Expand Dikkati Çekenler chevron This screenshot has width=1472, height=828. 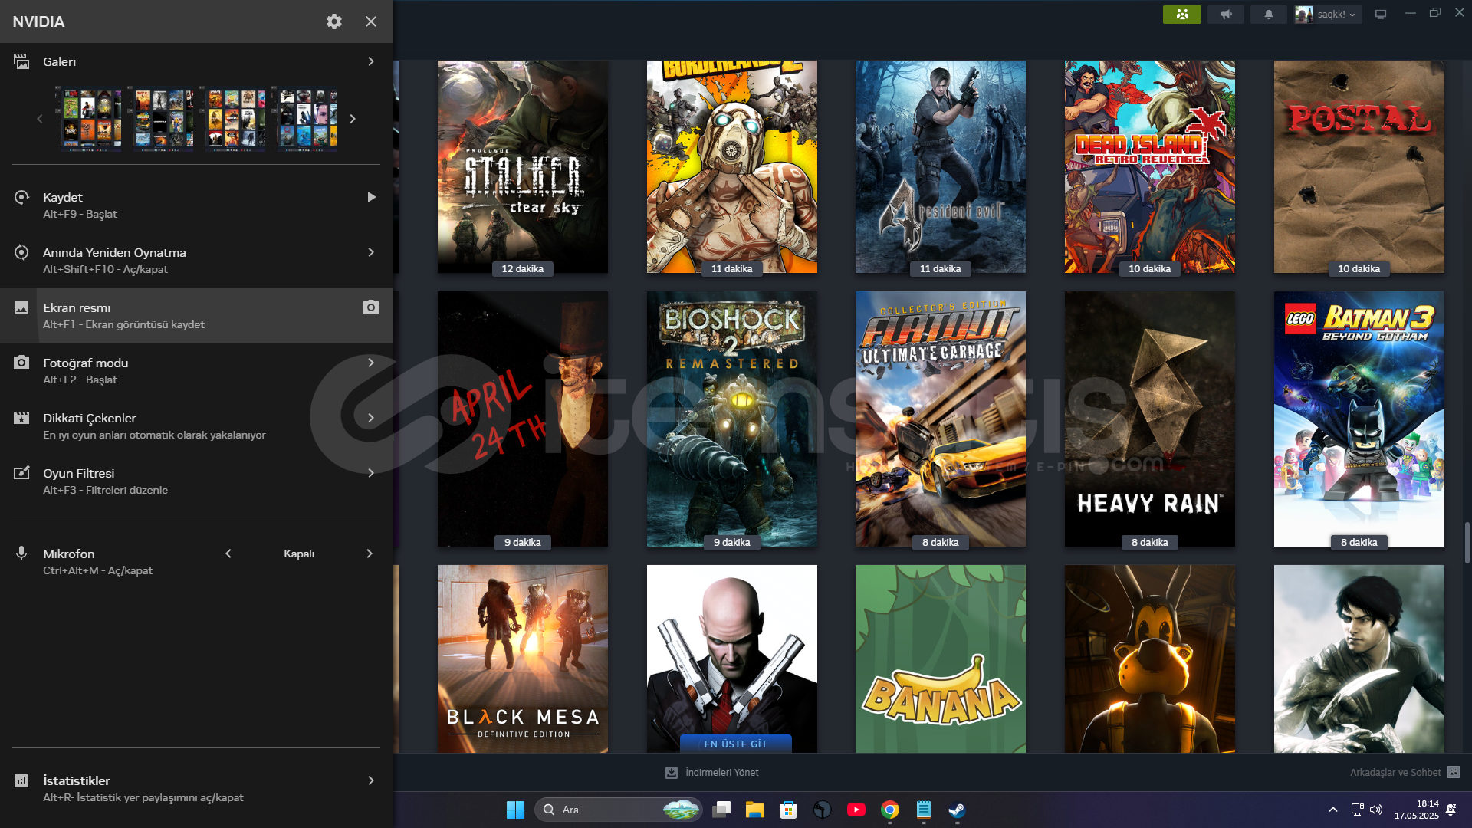point(371,418)
